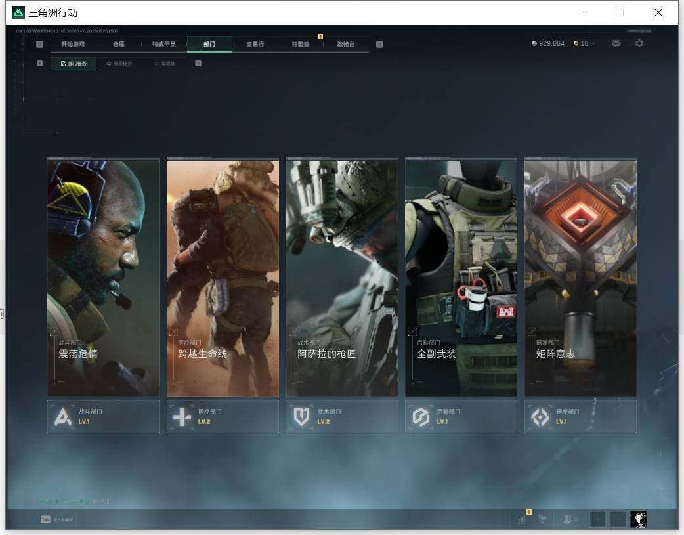Open the player avatar in bottom bar

(x=638, y=519)
